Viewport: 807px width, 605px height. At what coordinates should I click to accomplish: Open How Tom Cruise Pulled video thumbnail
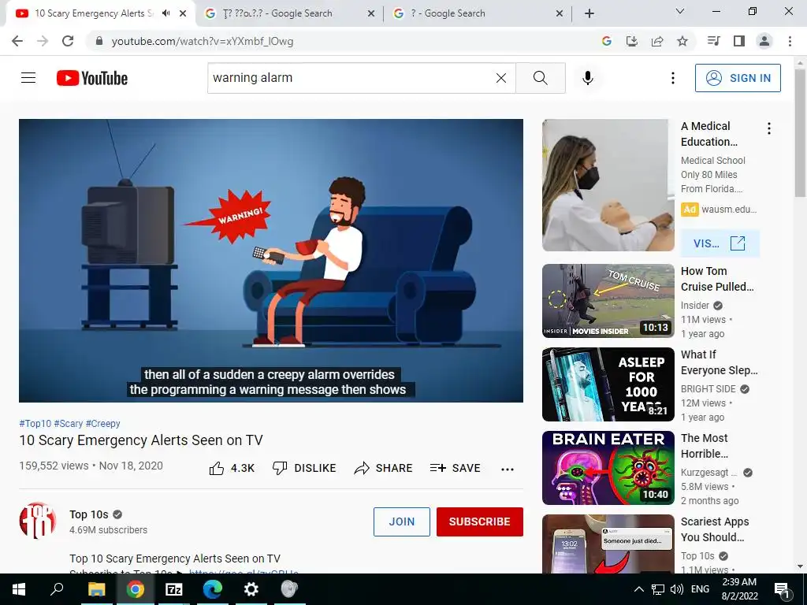pyautogui.click(x=608, y=301)
